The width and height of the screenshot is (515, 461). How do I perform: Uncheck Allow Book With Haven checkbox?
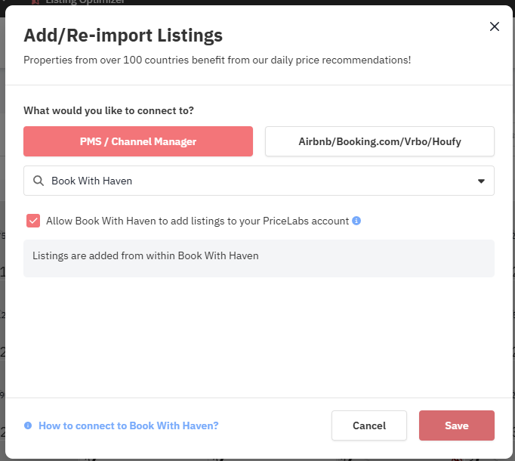[33, 221]
